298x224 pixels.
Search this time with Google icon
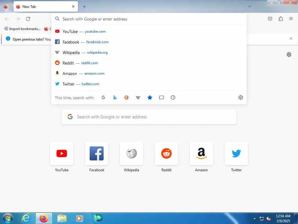pos(103,97)
